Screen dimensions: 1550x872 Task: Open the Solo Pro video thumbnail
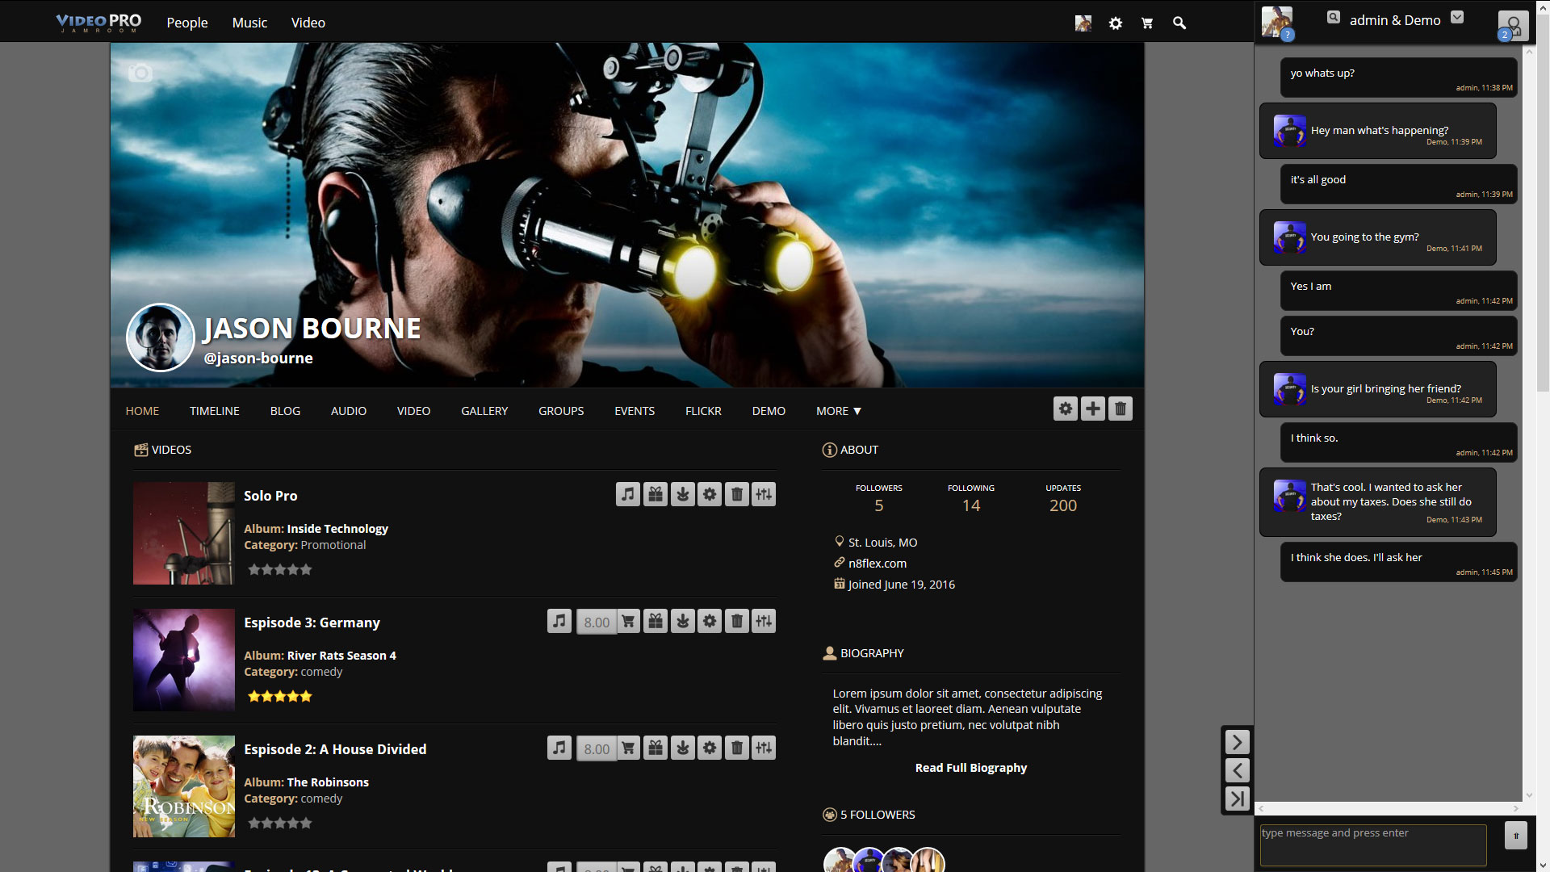[x=184, y=534]
